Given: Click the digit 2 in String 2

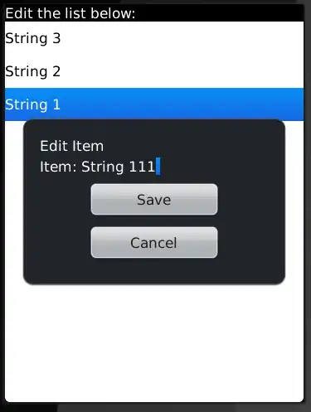Looking at the screenshot, I should (56, 71).
